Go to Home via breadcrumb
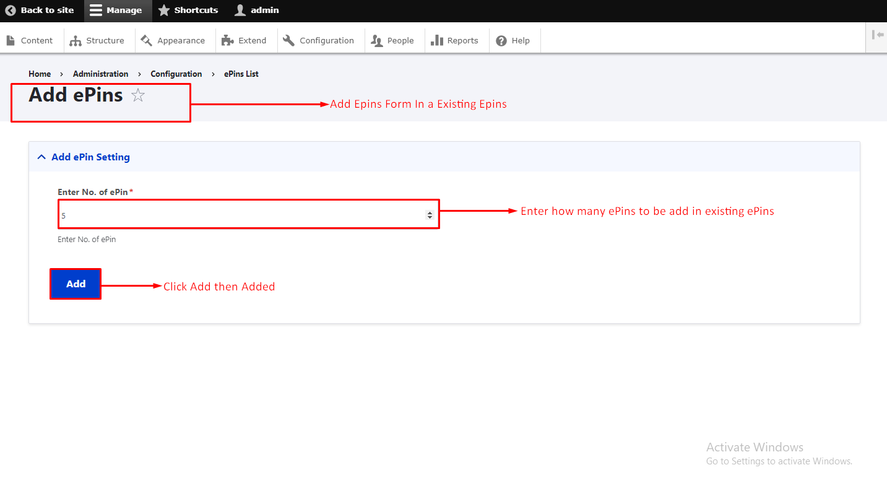Viewport: 887px width, 491px height. [x=40, y=74]
